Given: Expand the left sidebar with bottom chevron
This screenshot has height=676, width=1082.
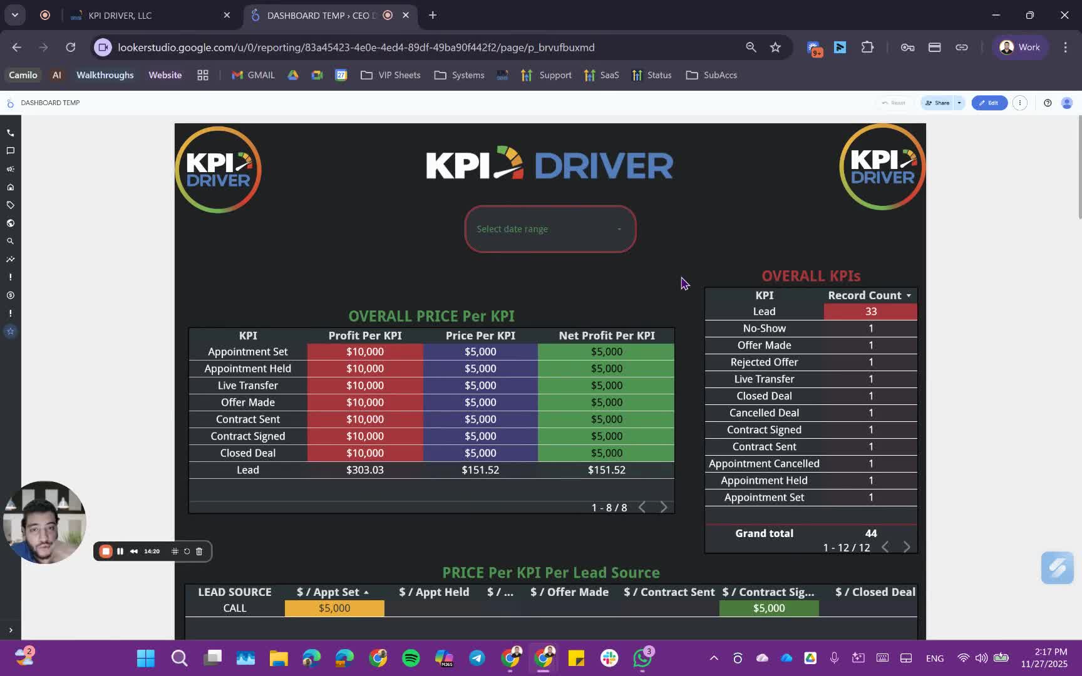Looking at the screenshot, I should [x=10, y=630].
